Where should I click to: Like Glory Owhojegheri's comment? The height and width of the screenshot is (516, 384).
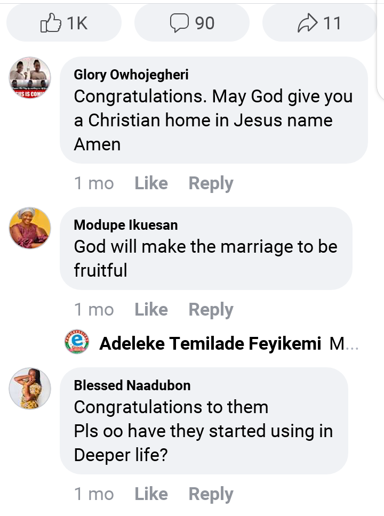(x=151, y=183)
